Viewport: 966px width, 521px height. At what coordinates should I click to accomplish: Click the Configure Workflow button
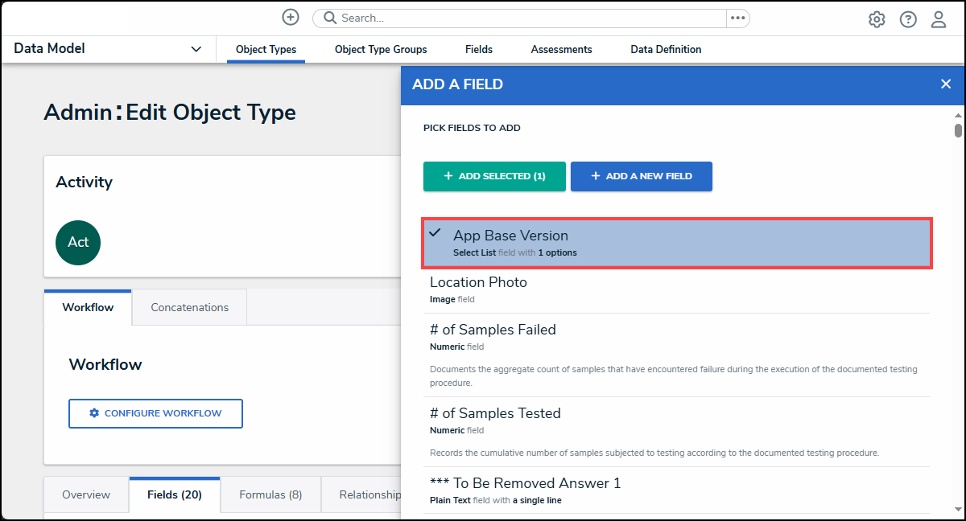pyautogui.click(x=155, y=413)
